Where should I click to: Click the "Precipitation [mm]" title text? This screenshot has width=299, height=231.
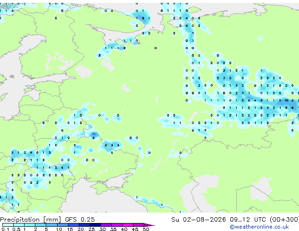(x=31, y=220)
